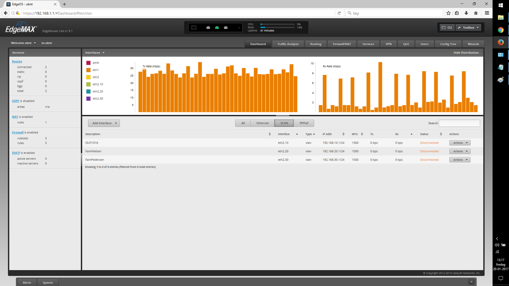
Task: Switch interface filter to PPPoE
Action: 304,123
